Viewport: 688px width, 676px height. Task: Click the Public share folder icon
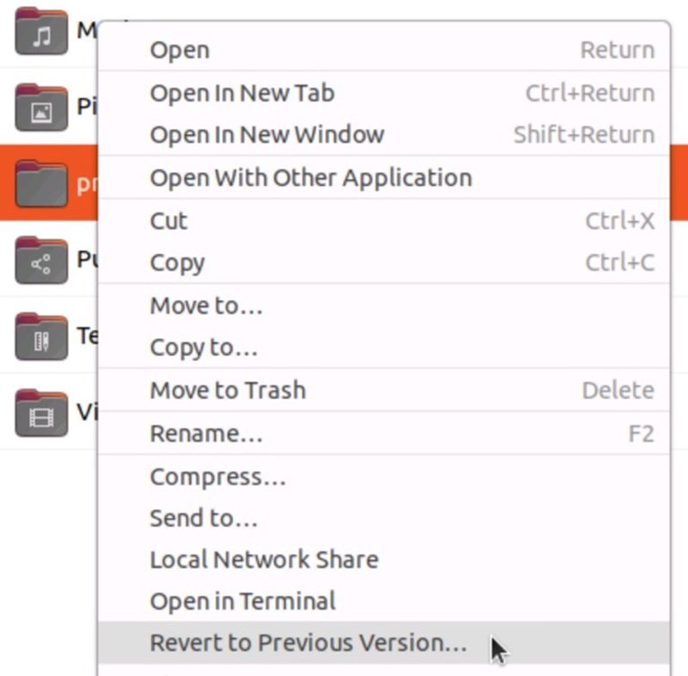(41, 260)
